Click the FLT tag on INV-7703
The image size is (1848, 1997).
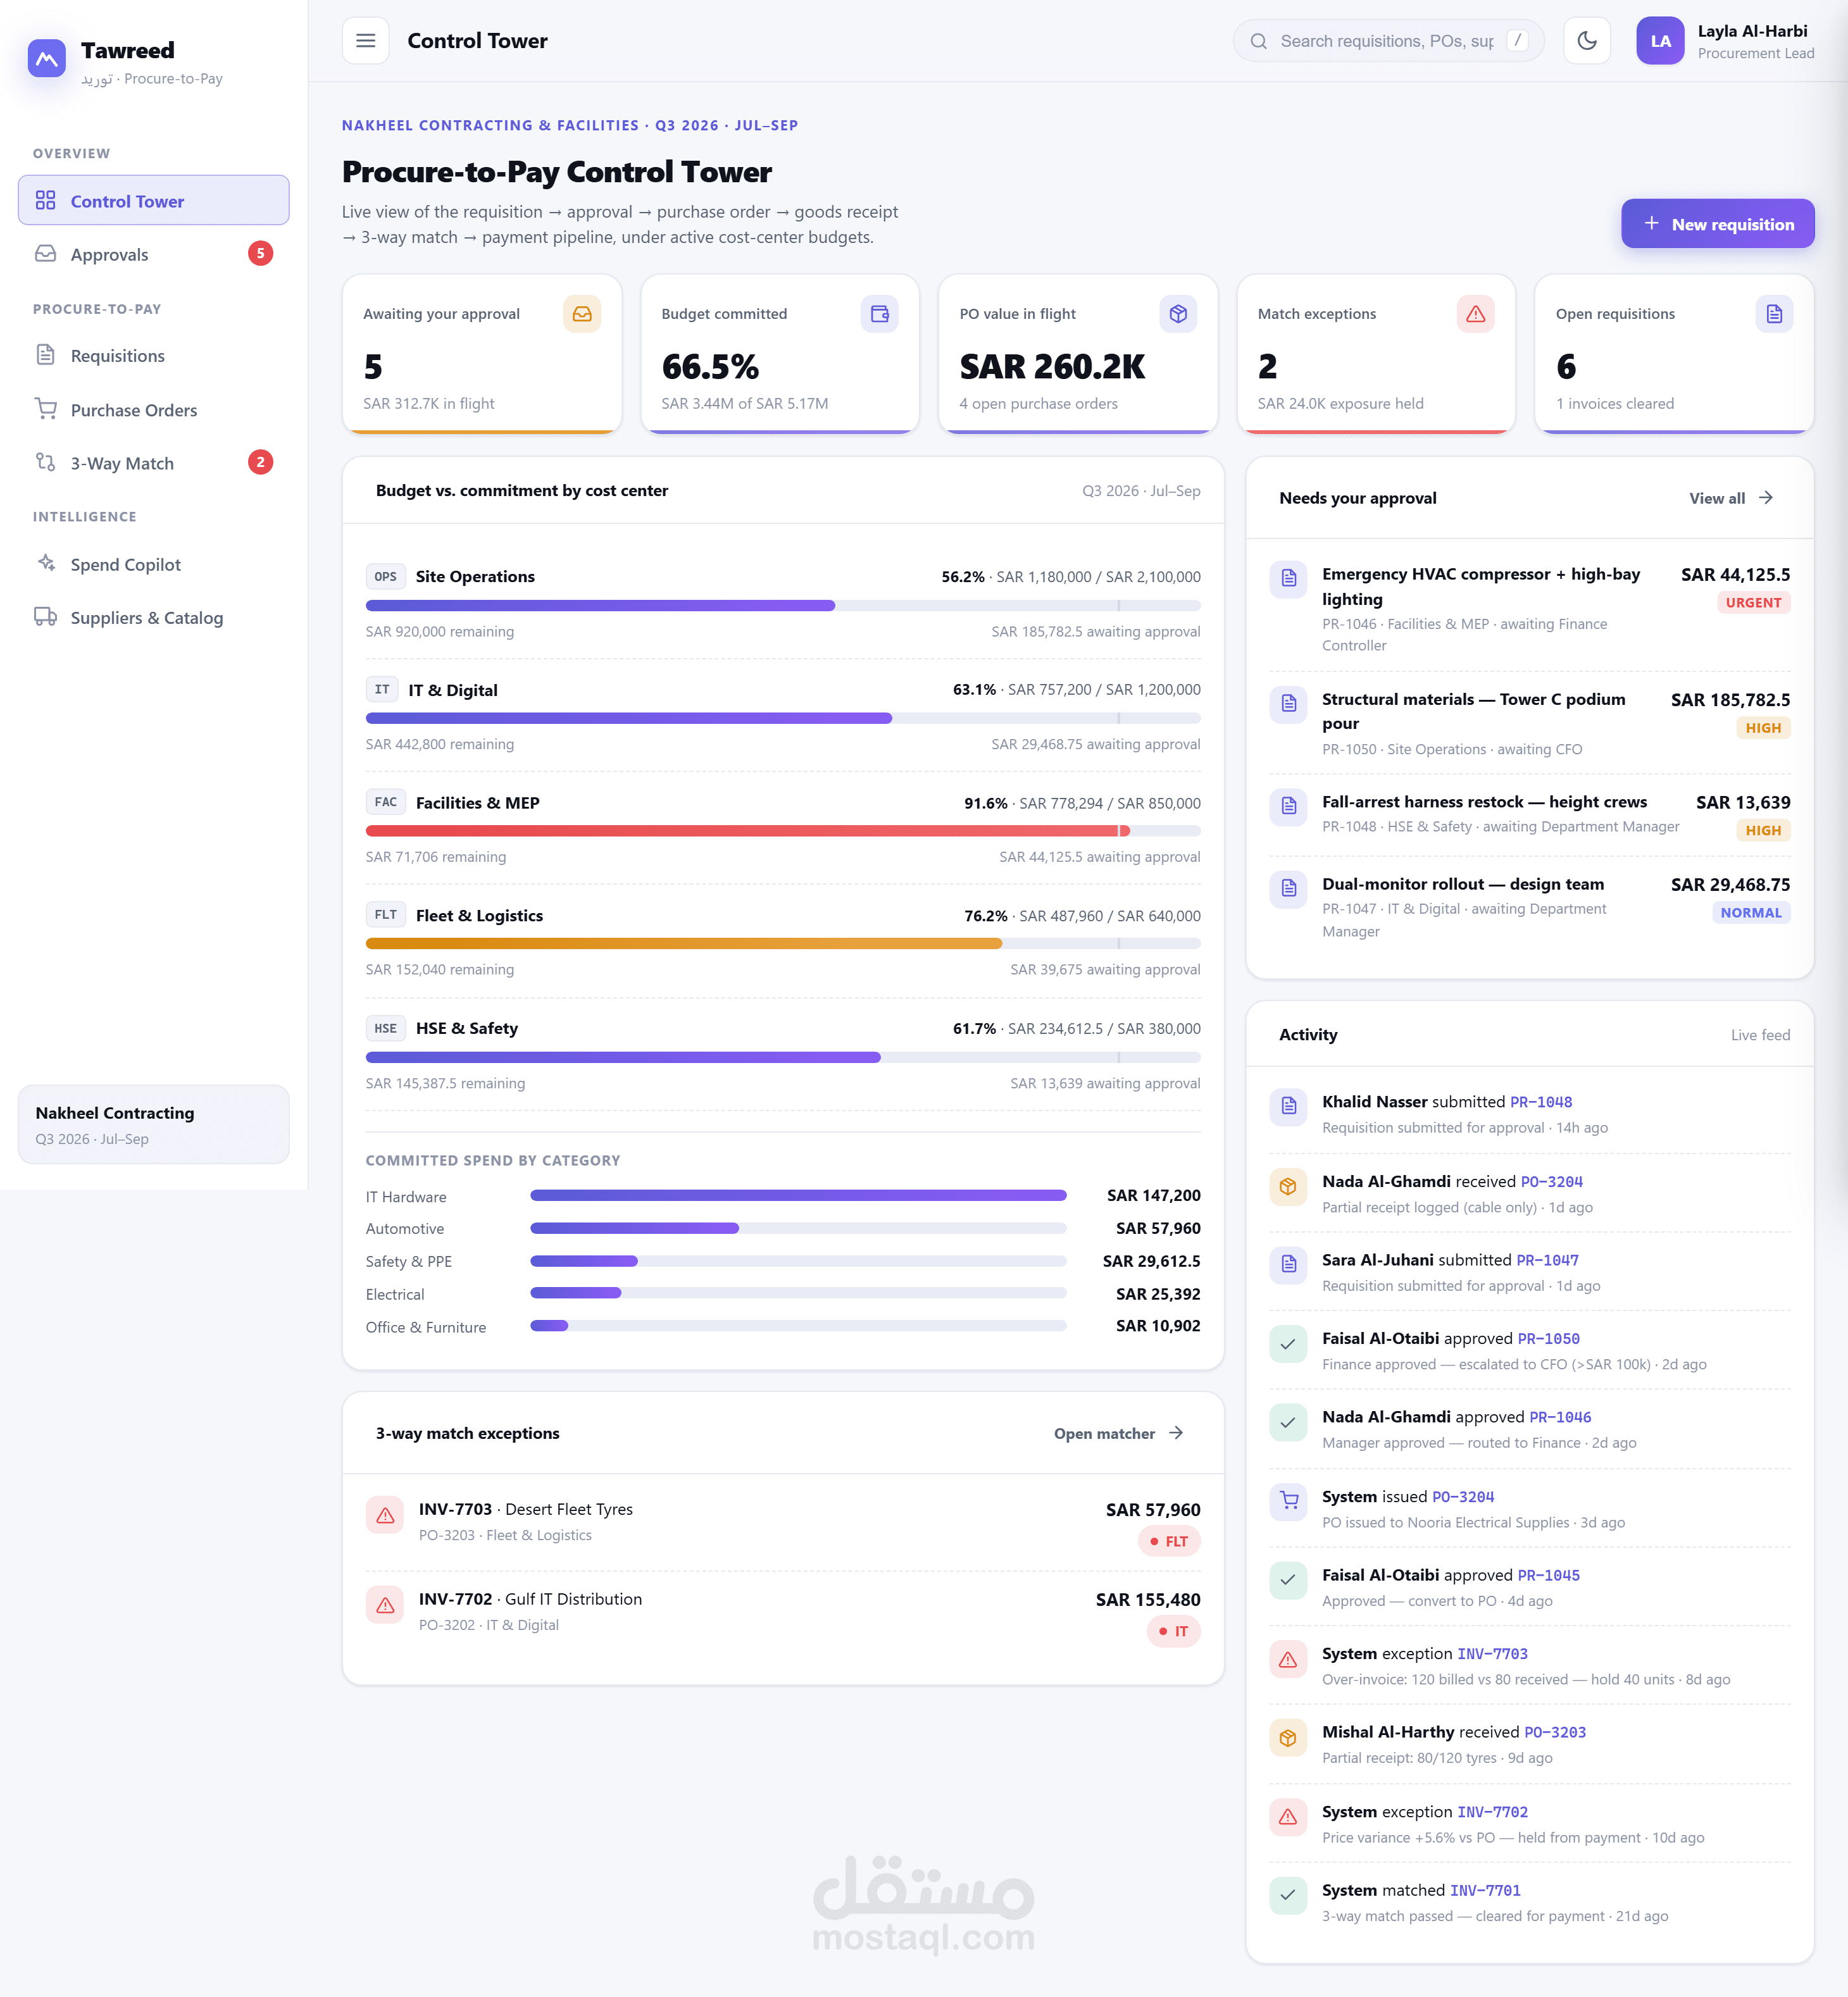pos(1169,1542)
